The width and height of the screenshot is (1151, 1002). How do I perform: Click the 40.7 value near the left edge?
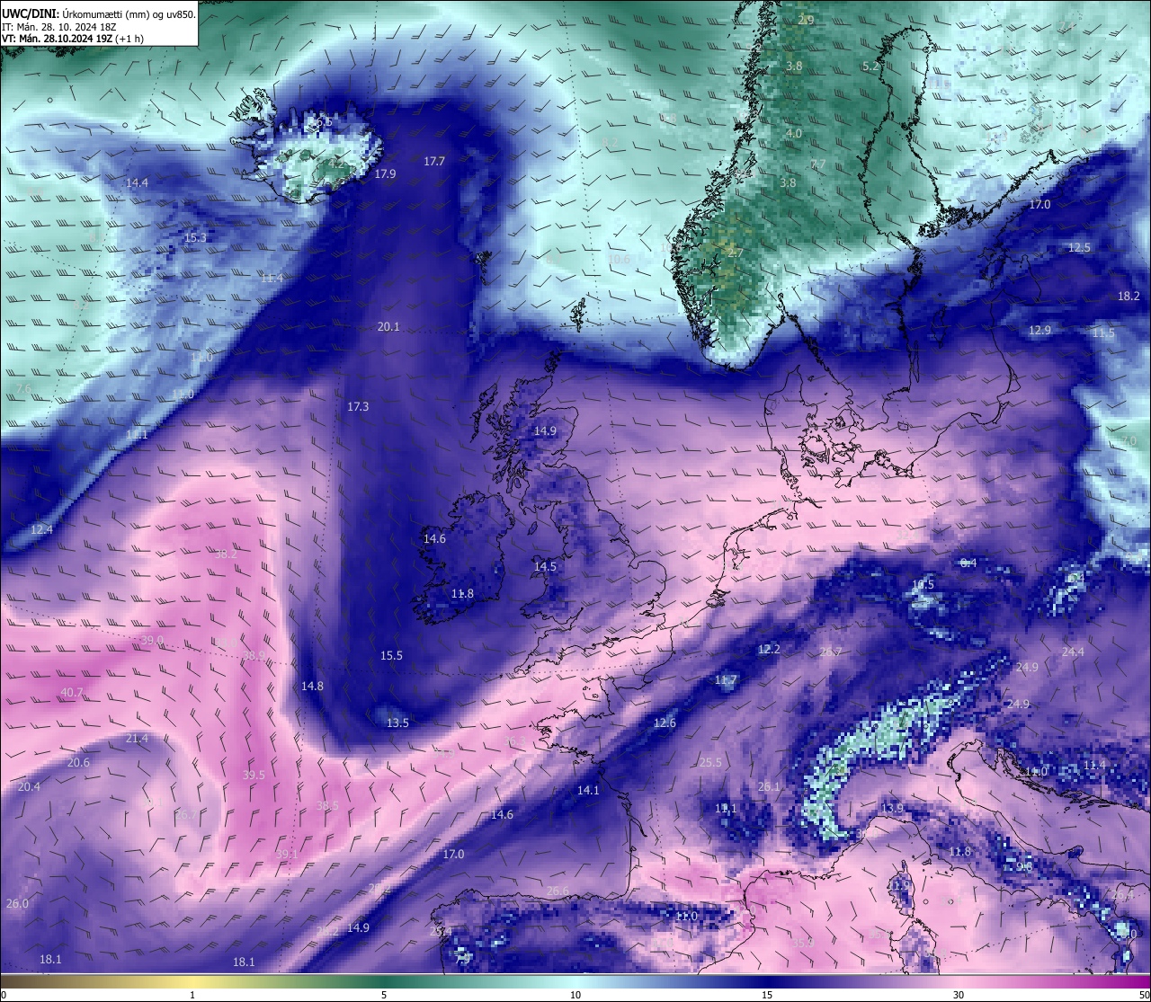tap(72, 692)
